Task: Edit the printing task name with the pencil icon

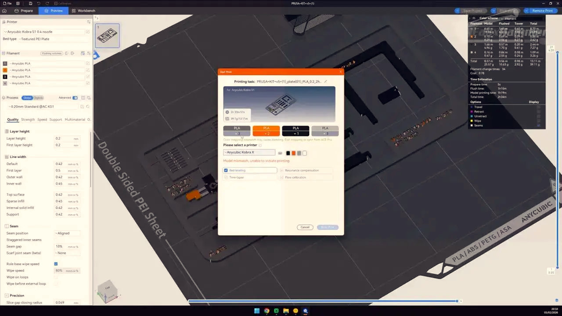Action: tap(325, 81)
